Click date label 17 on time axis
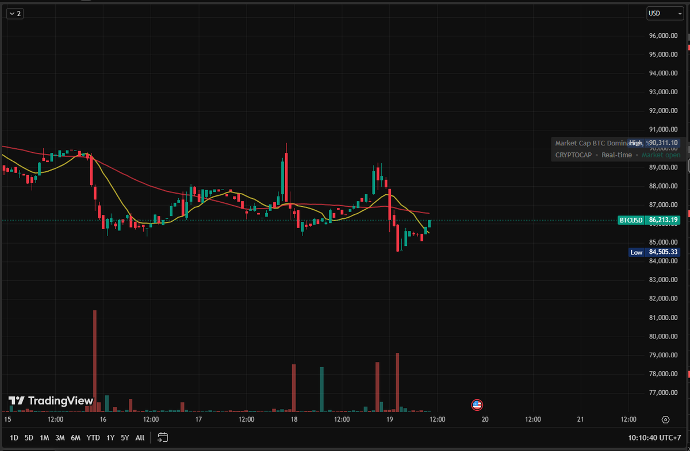The width and height of the screenshot is (690, 451). (198, 420)
